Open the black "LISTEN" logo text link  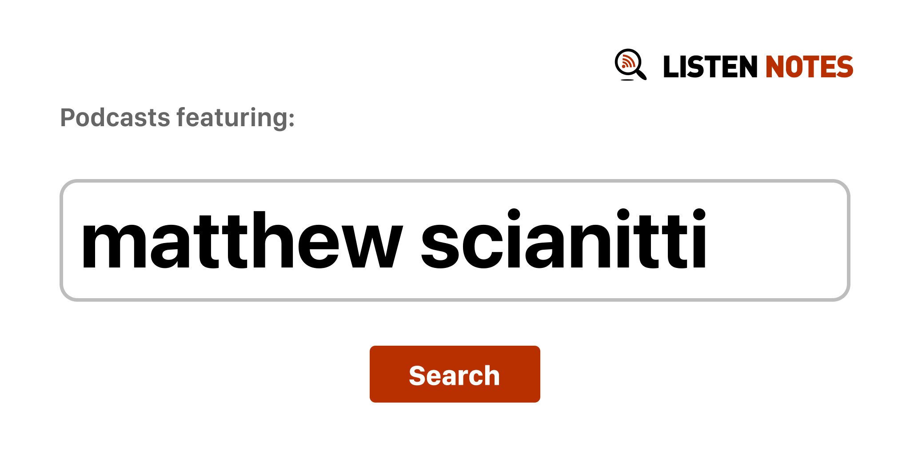(710, 67)
